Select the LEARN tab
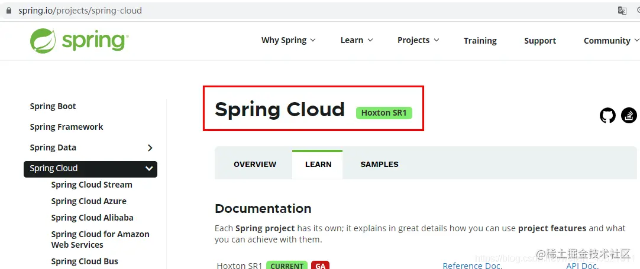The width and height of the screenshot is (640, 269). [x=318, y=165]
